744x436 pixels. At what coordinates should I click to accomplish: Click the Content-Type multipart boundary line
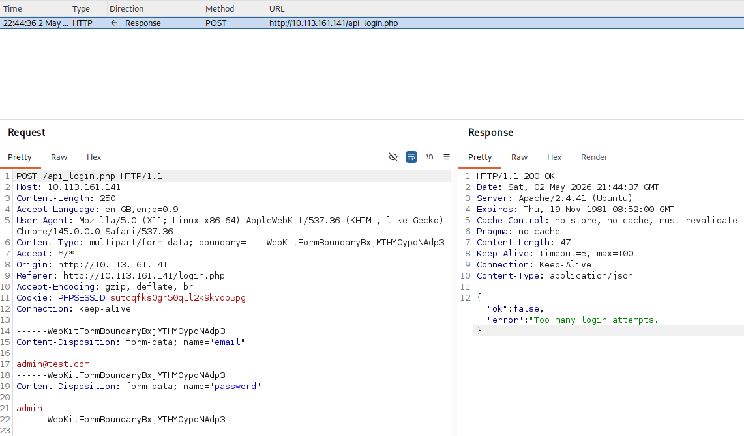230,242
